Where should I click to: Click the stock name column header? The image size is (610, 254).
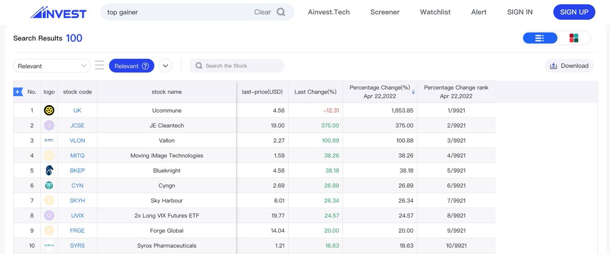(167, 92)
